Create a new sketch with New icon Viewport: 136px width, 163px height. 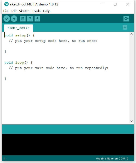[23, 19]
